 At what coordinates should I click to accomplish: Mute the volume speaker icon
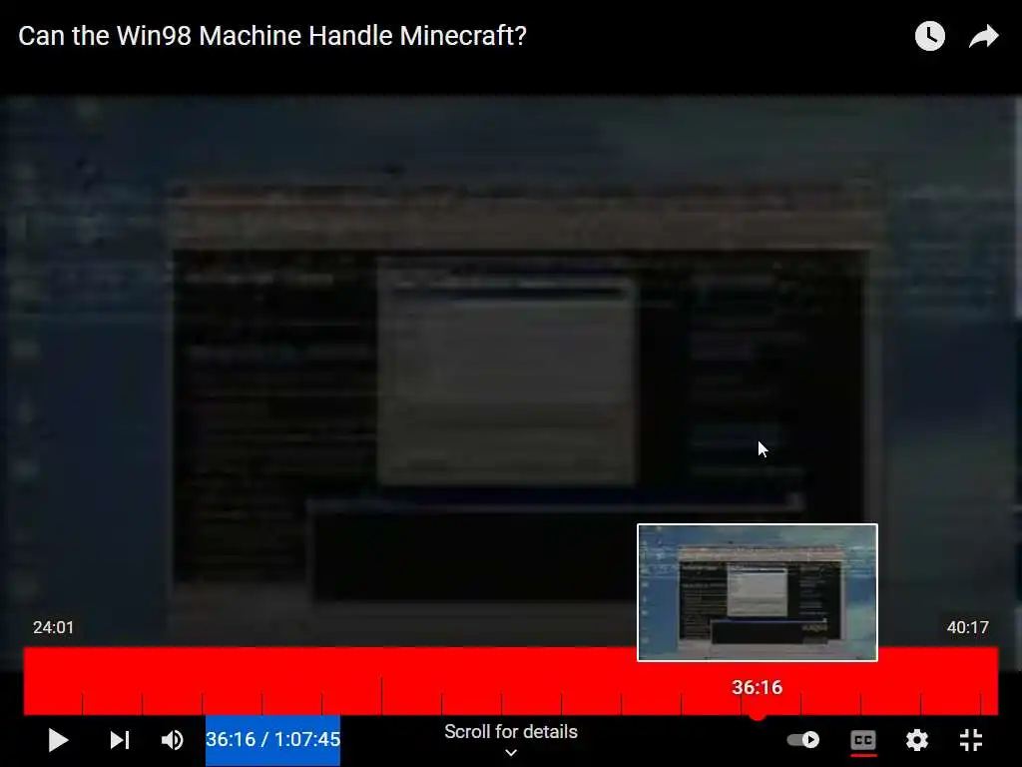pyautogui.click(x=172, y=740)
